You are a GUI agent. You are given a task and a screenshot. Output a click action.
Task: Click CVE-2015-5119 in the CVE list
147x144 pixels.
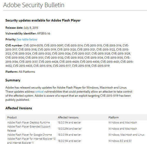100,66
